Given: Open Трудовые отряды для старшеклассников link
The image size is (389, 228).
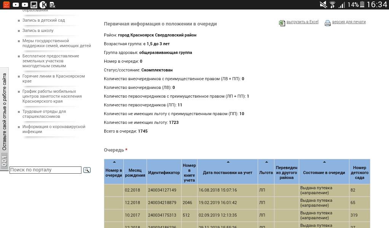Looking at the screenshot, I should click(44, 114).
